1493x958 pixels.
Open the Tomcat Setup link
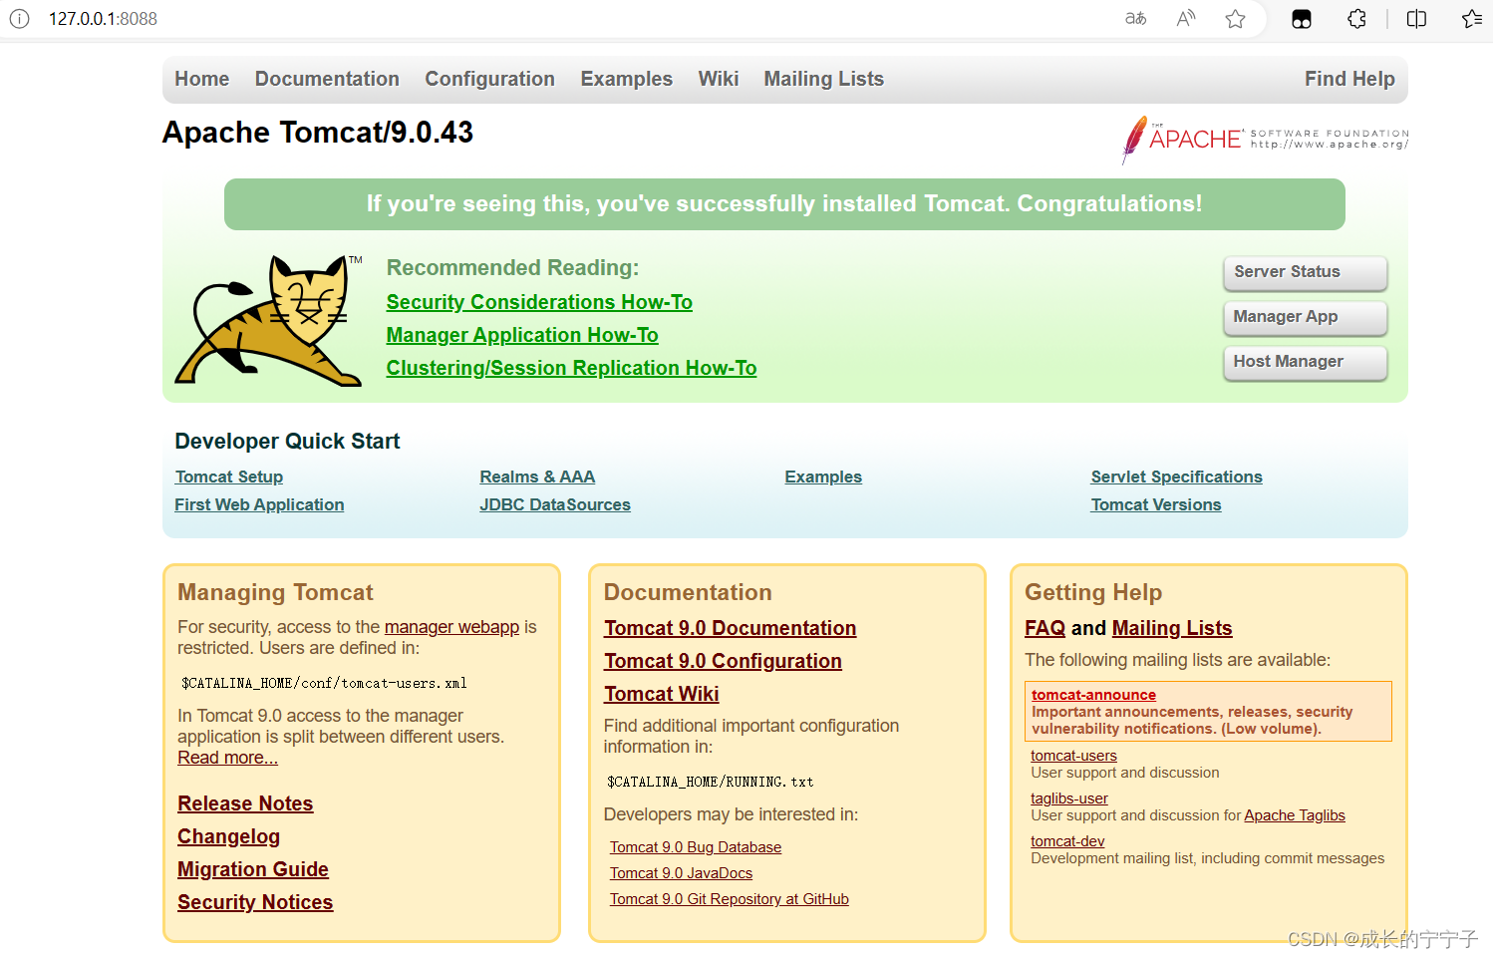229,477
